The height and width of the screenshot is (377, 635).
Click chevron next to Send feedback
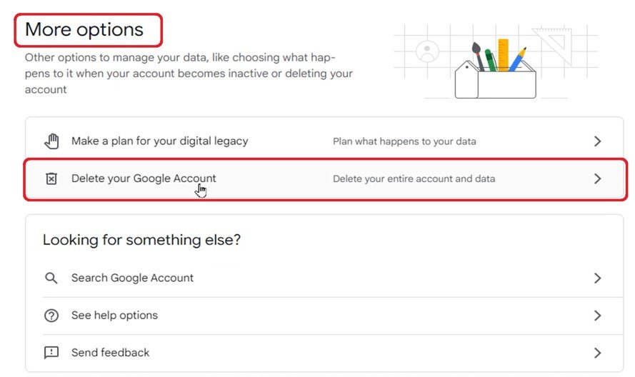(x=598, y=353)
